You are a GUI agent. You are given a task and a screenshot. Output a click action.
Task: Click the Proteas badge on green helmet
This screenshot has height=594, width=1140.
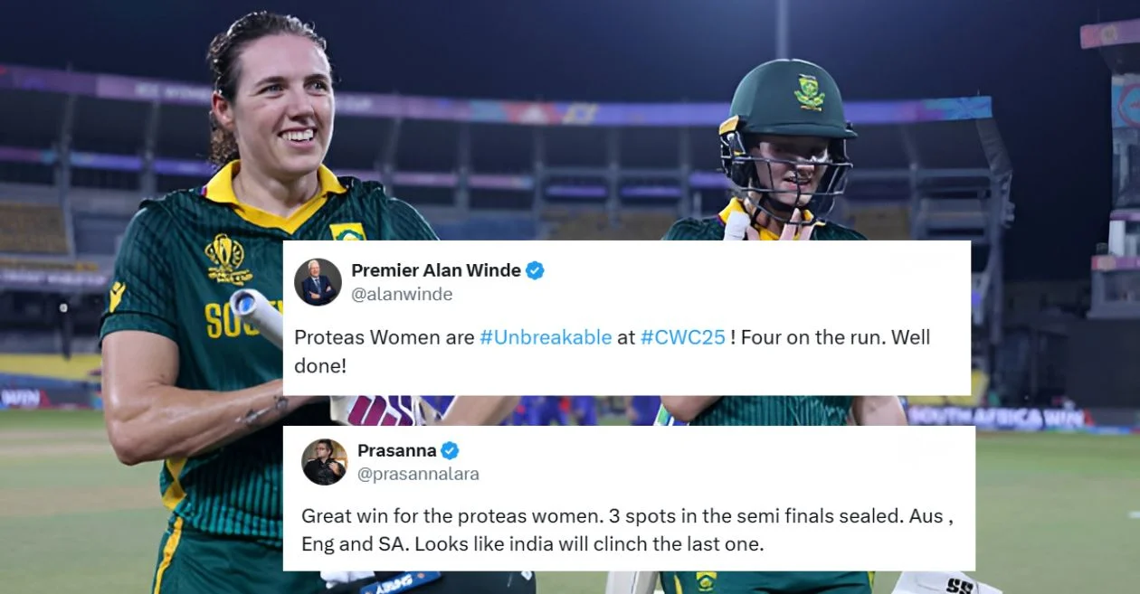click(809, 92)
